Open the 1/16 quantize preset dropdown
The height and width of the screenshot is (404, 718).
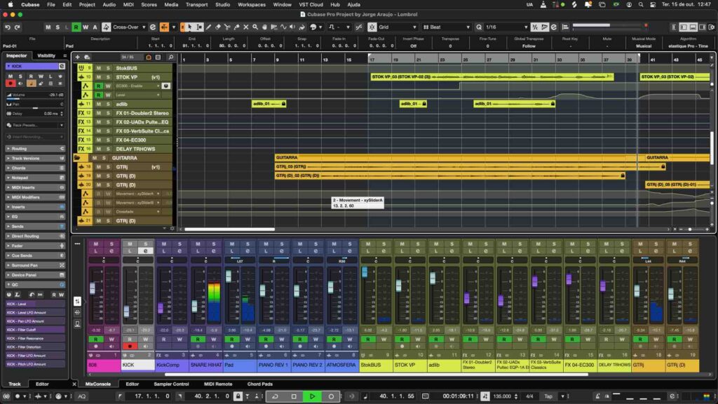(x=506, y=27)
